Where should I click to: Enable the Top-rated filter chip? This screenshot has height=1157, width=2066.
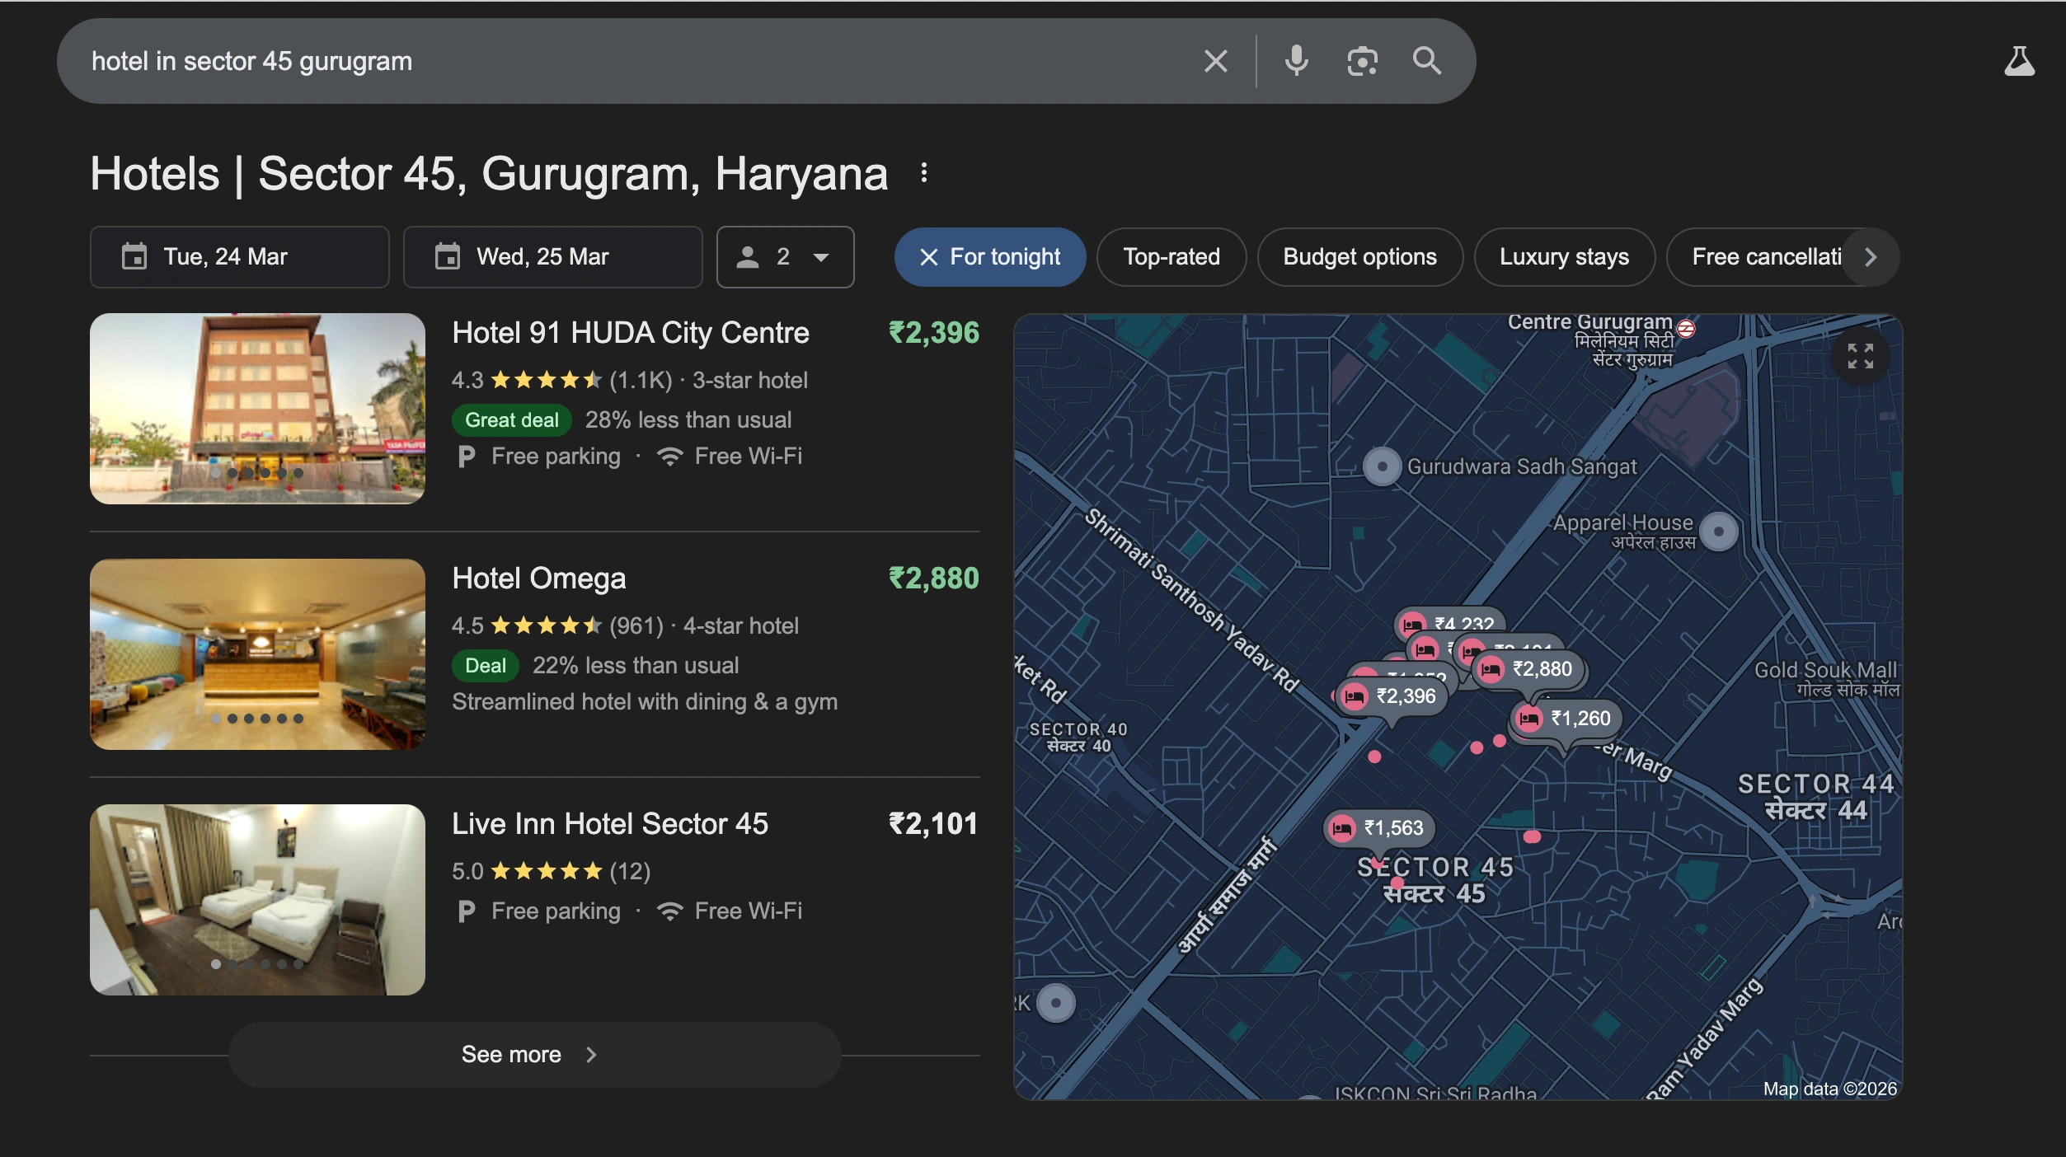point(1171,257)
